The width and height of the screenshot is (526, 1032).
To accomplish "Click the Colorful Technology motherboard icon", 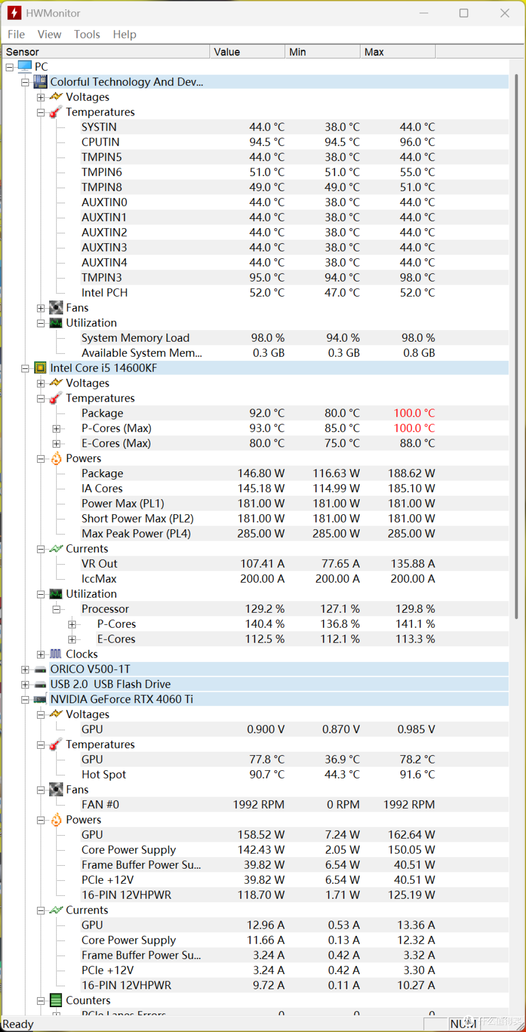I will pyautogui.click(x=40, y=81).
